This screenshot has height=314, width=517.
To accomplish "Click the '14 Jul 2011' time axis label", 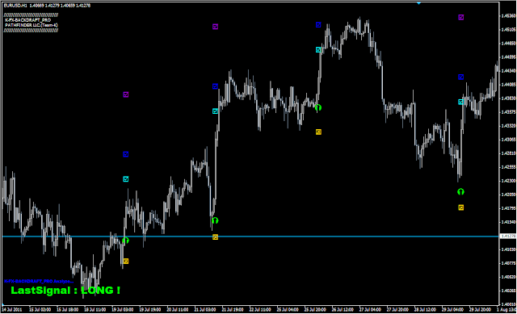I will [12, 310].
